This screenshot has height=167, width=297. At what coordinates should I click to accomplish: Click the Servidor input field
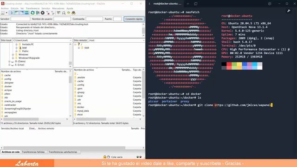pos(20,19)
